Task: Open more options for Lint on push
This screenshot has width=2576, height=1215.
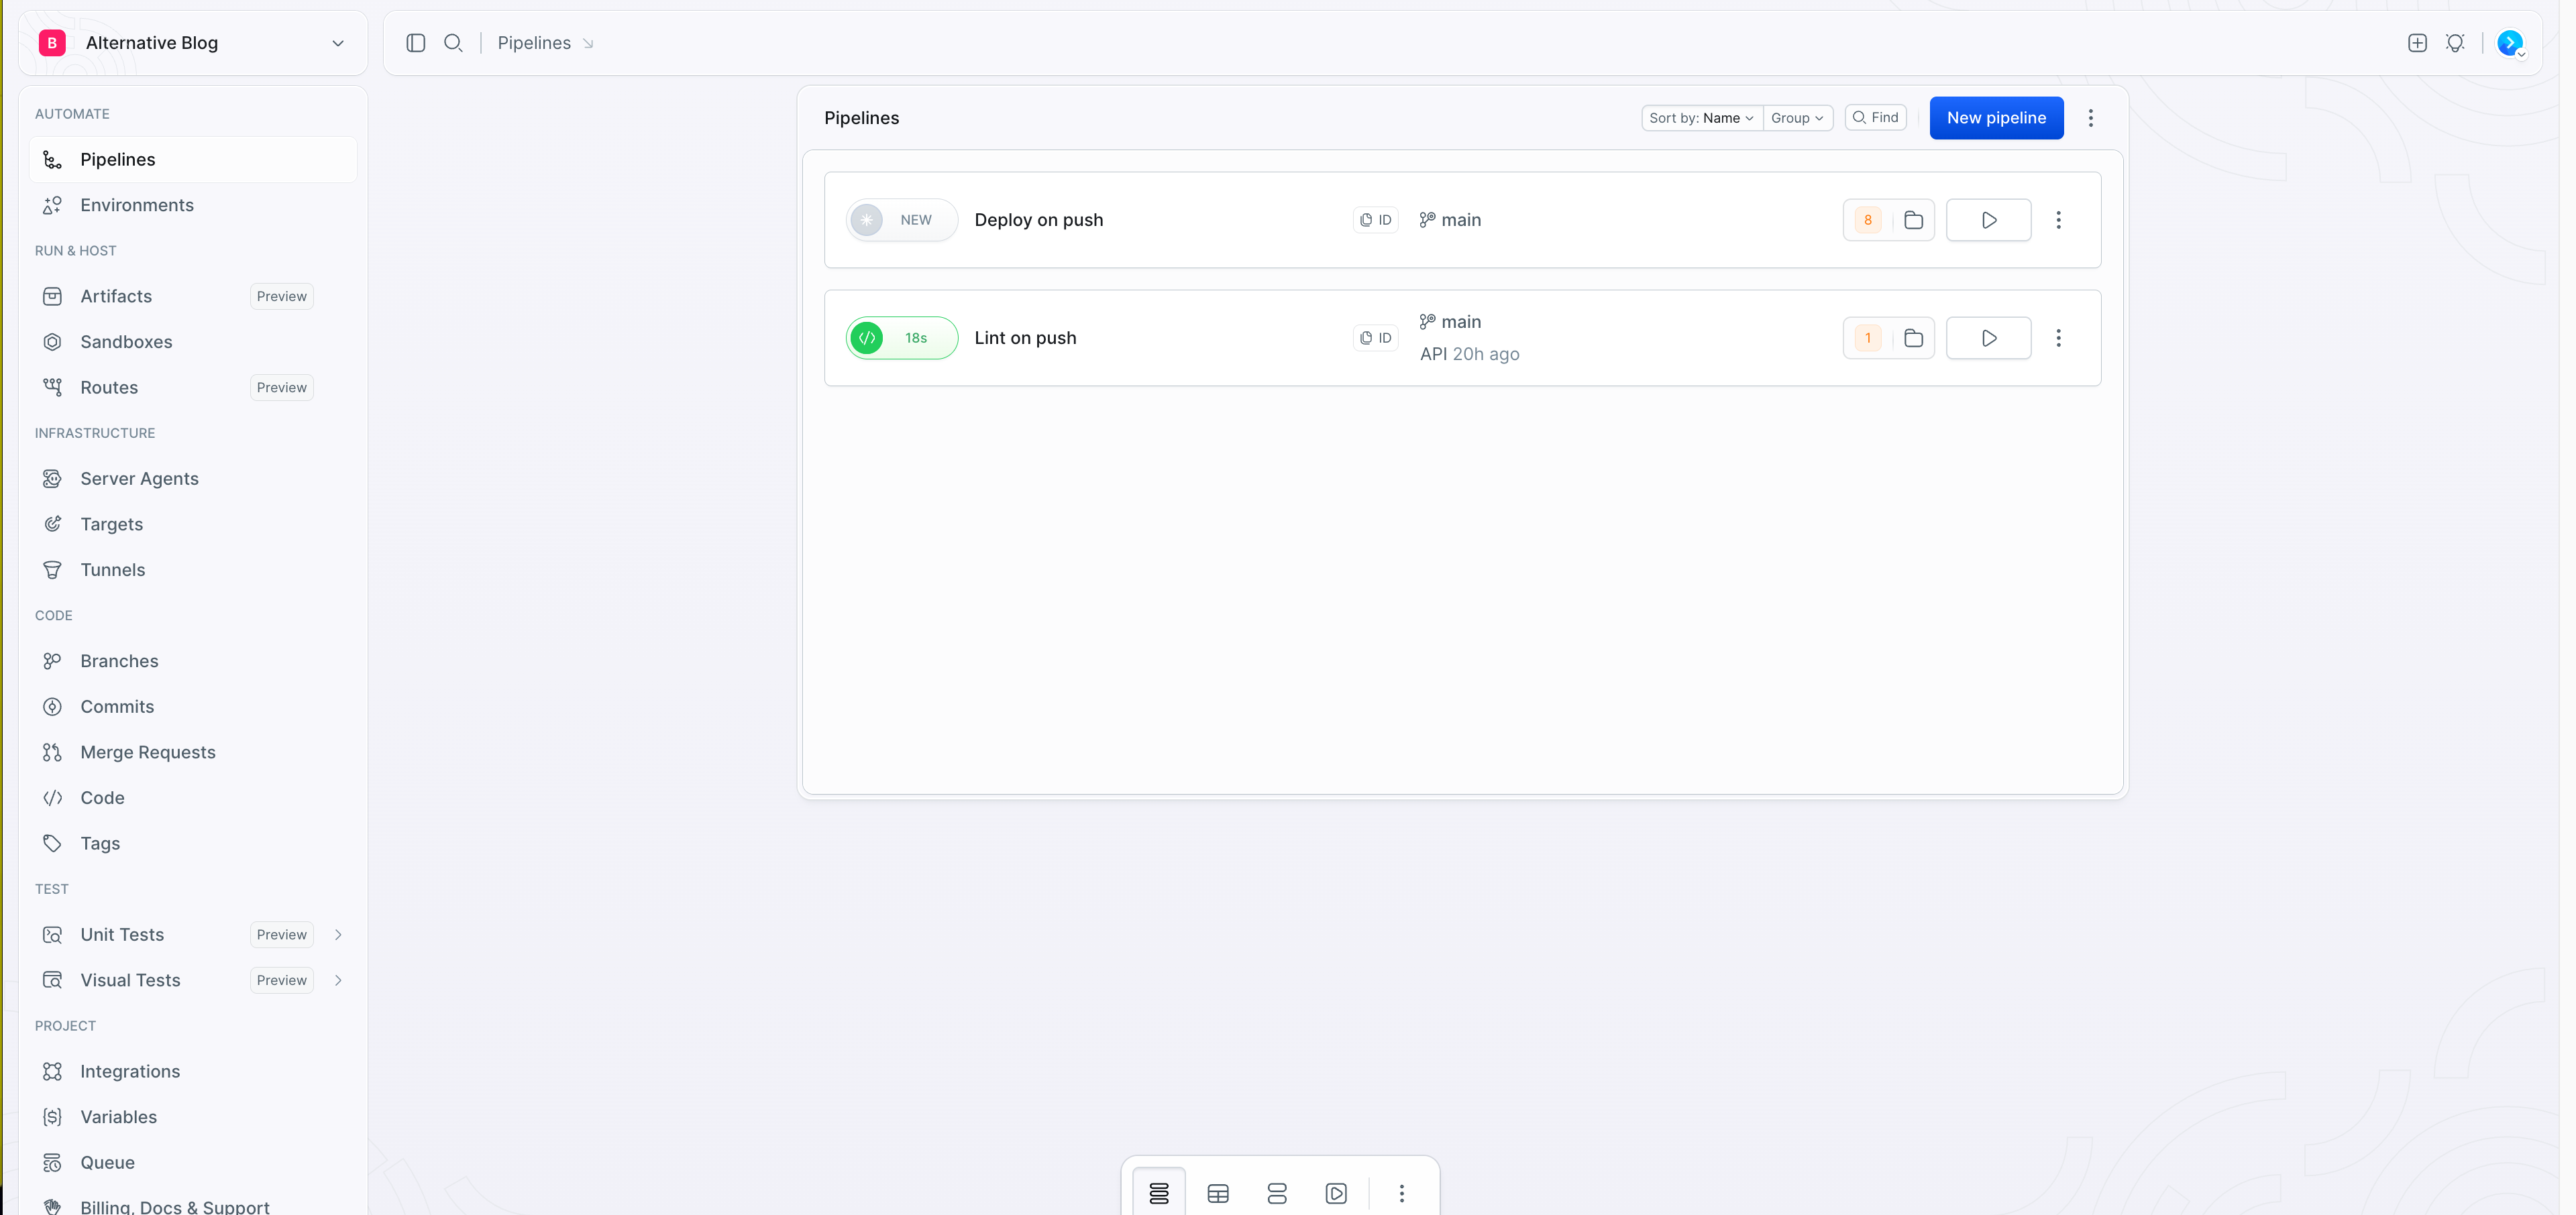Action: tap(2058, 338)
